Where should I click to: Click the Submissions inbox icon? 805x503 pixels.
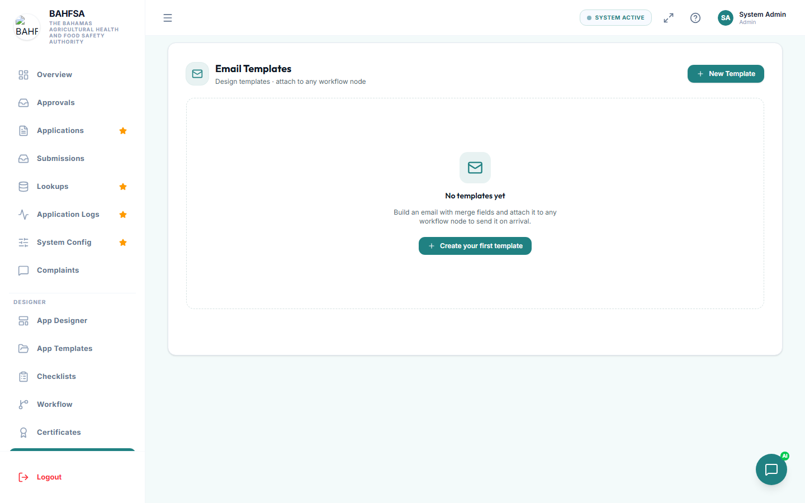coord(23,159)
